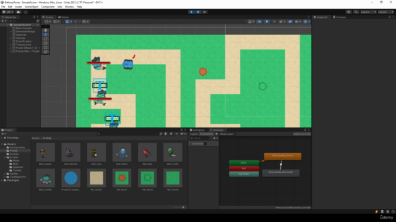Open Hierarchy create plus dropdown
Image resolution: width=396 pixels, height=222 pixels.
pyautogui.click(x=4, y=21)
